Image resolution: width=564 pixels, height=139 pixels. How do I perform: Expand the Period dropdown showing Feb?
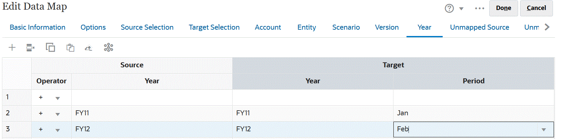(544, 130)
